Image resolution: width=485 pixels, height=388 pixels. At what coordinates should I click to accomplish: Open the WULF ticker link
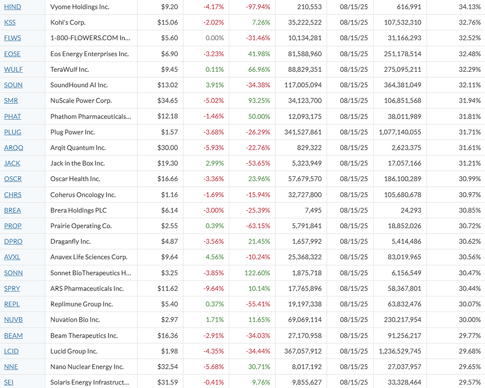[x=13, y=69]
